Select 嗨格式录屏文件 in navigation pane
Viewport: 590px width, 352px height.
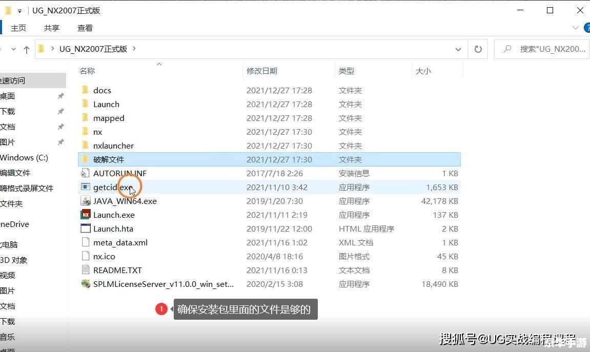pyautogui.click(x=27, y=188)
